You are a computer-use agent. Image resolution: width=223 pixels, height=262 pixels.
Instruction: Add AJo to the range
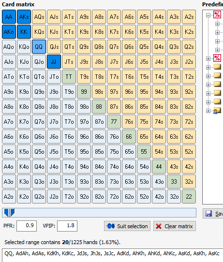(x=9, y=62)
